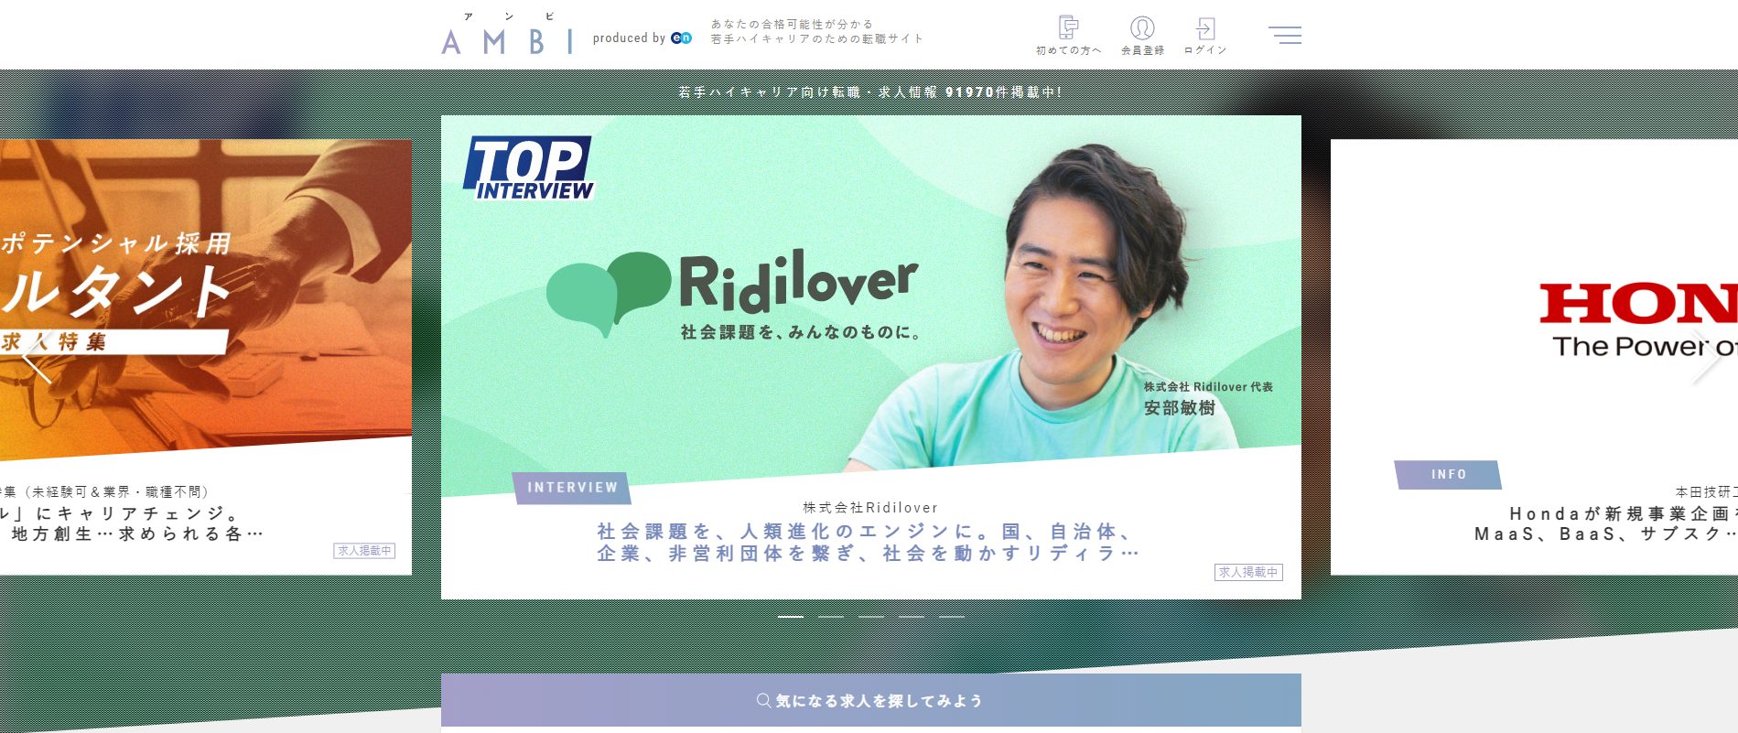Click the INFO tag on Honda card
The width and height of the screenshot is (1738, 733).
click(x=1449, y=475)
